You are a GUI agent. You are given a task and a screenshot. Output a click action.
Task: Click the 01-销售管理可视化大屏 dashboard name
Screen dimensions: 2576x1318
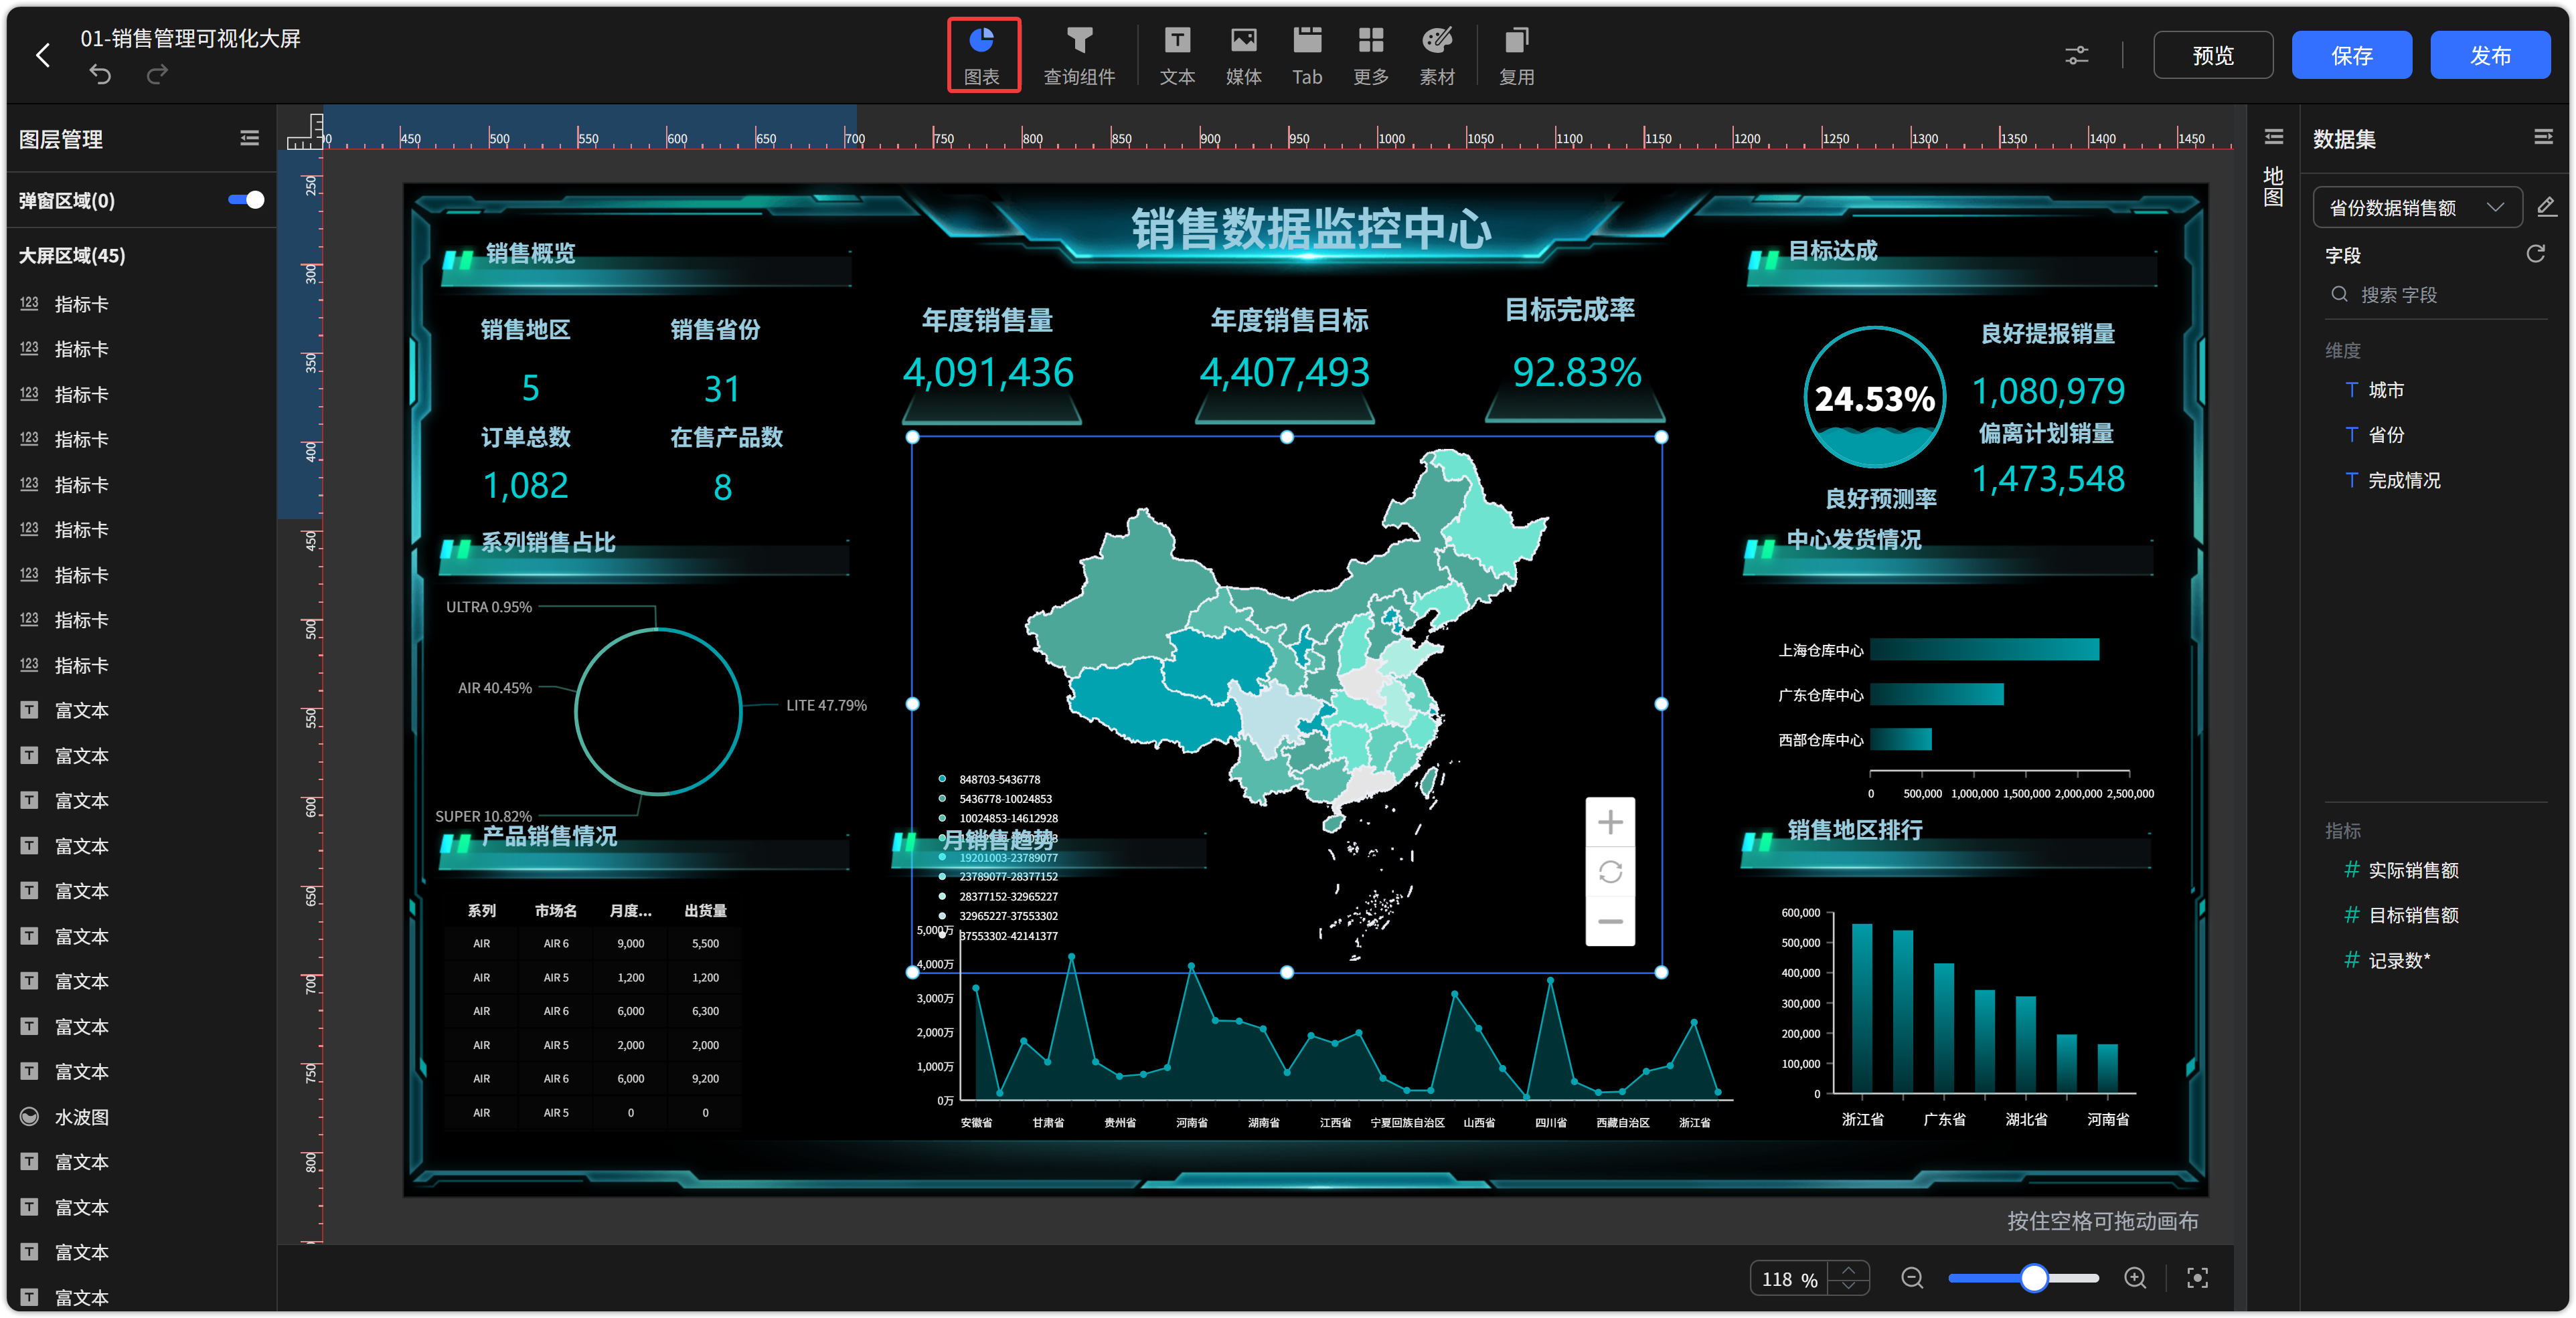click(x=190, y=39)
